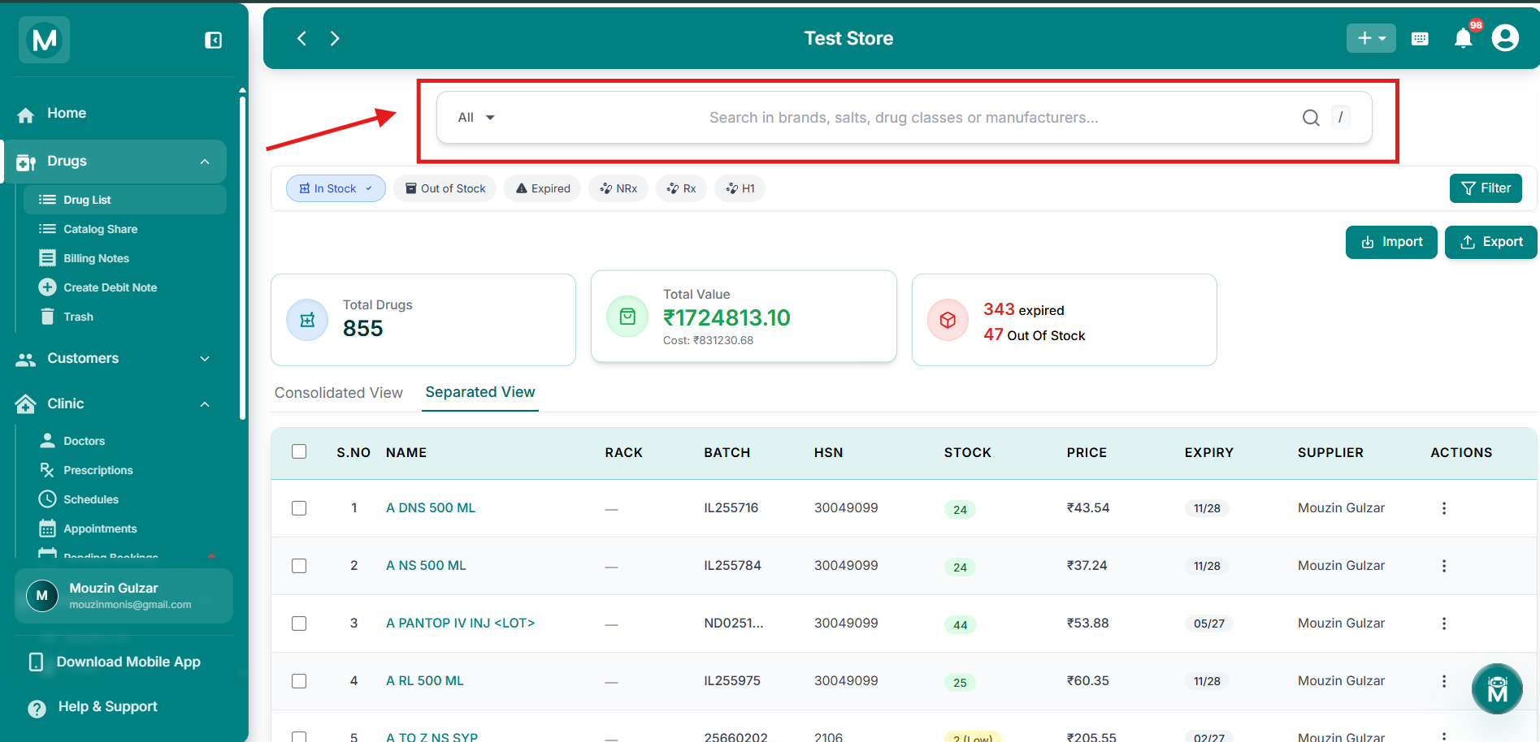
Task: Click the Total Drugs card icon
Action: (x=307, y=320)
